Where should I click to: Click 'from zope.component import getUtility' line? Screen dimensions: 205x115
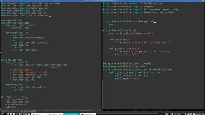[23, 11]
